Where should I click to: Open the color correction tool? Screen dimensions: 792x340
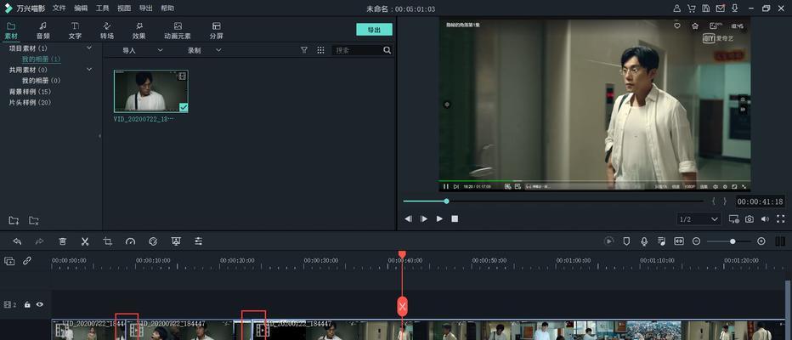click(x=153, y=241)
